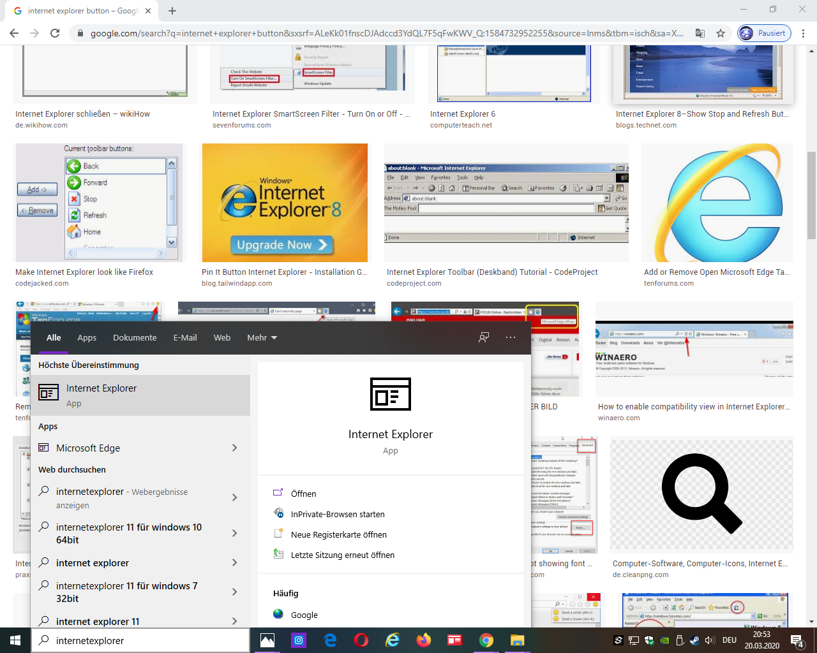Open 'Internet Explorer Toolbar (Deskband) Tutorial' link
Viewport: 817px width, 653px height.
[492, 272]
